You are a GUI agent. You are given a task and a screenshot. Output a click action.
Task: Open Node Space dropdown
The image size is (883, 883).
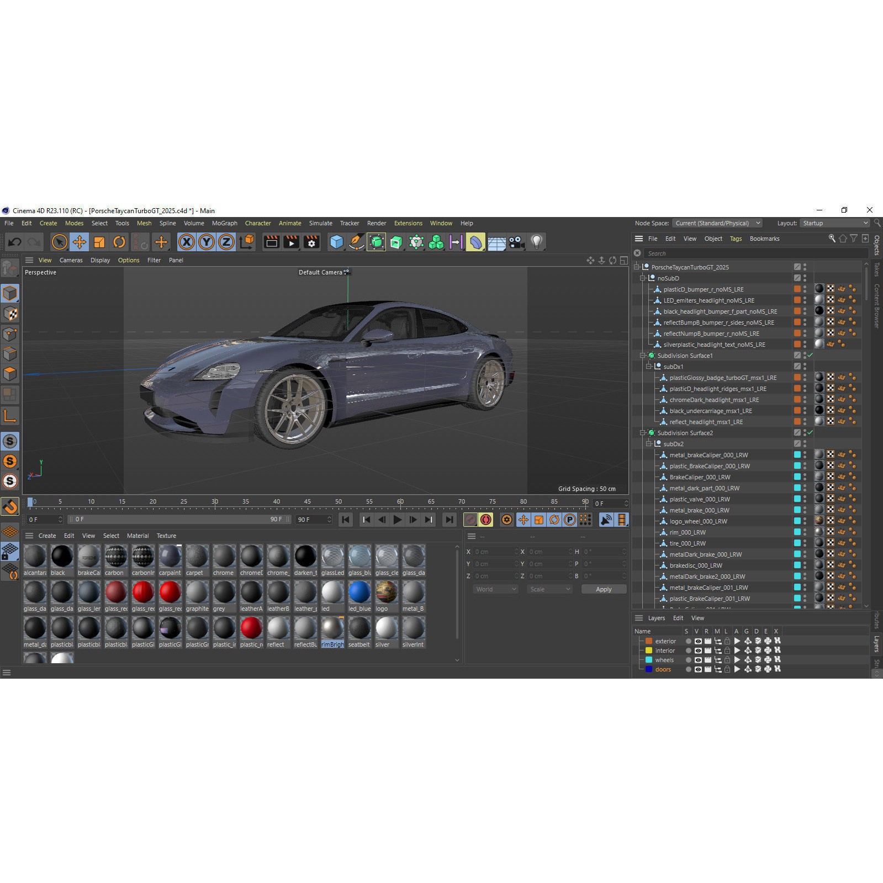[x=717, y=223]
